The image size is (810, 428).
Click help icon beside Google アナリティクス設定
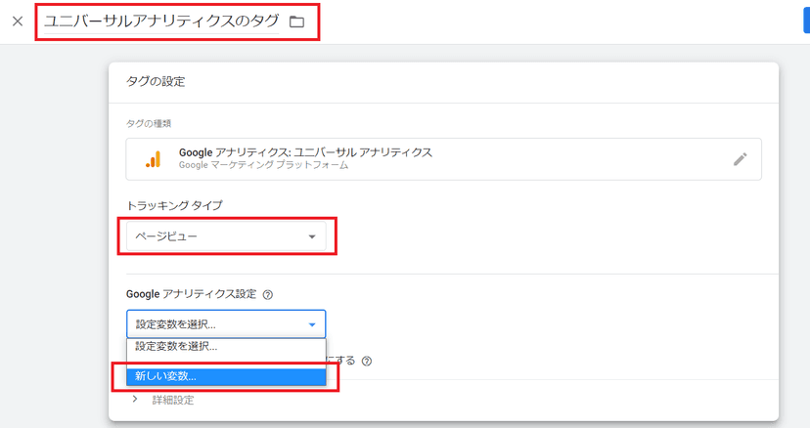(x=268, y=295)
